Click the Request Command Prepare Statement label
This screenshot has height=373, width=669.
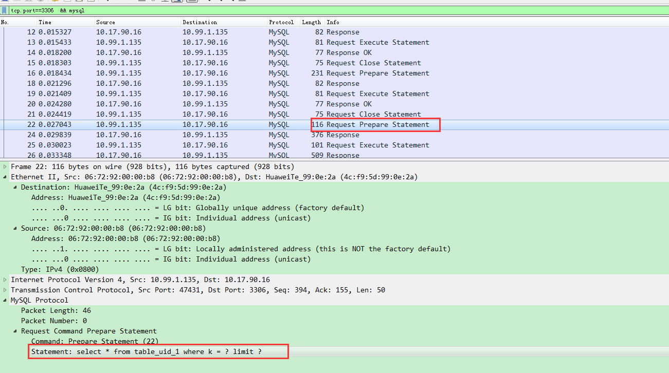89,331
